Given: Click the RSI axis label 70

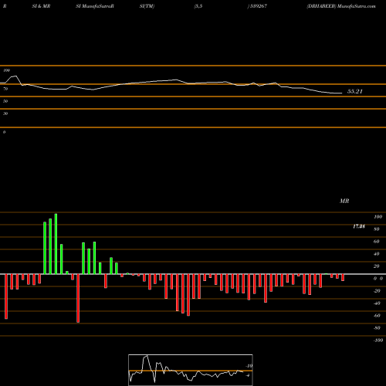Looking at the screenshot, I should point(5,89).
